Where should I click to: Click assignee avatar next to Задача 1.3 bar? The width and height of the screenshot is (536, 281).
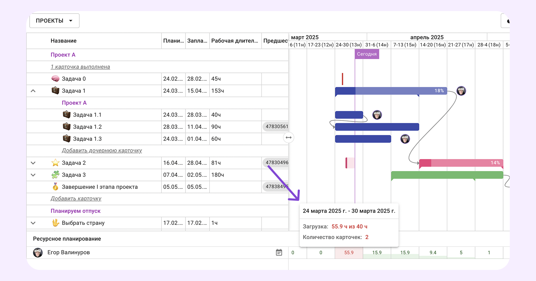point(405,139)
